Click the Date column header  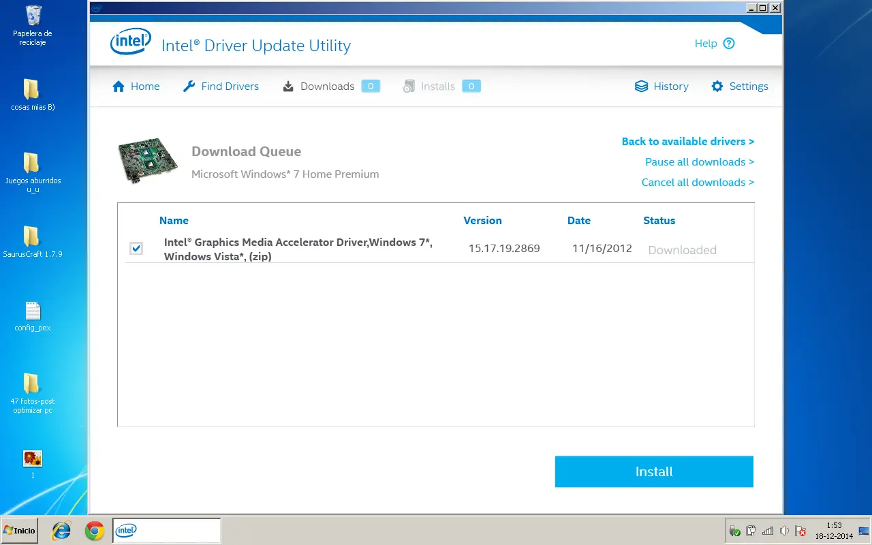579,221
